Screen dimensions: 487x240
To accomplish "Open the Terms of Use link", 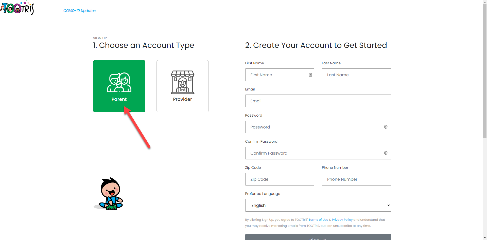I will coord(318,220).
